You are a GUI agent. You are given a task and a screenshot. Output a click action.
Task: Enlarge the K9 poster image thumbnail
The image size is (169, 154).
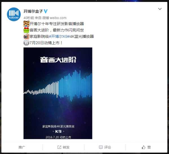(x=58, y=93)
